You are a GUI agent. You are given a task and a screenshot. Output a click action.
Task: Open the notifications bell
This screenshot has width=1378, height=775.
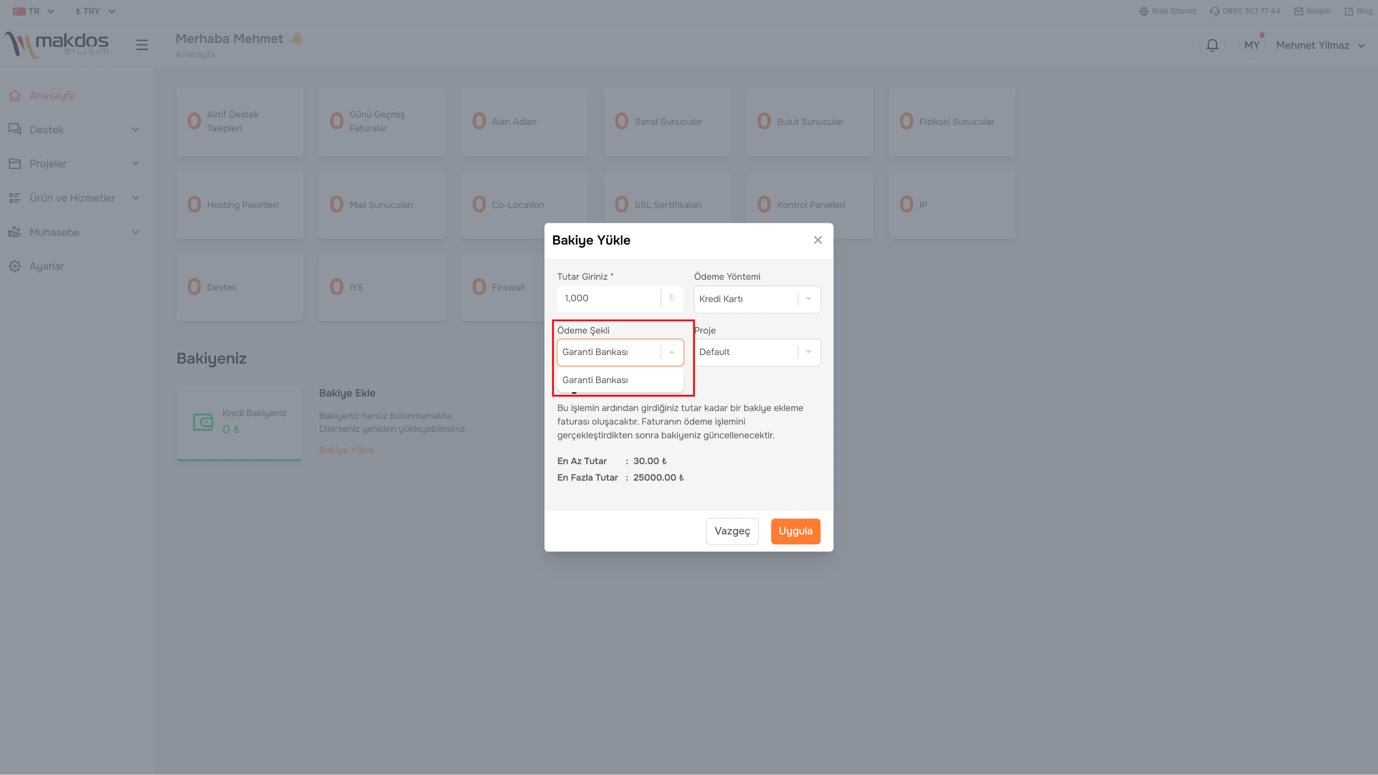point(1212,45)
